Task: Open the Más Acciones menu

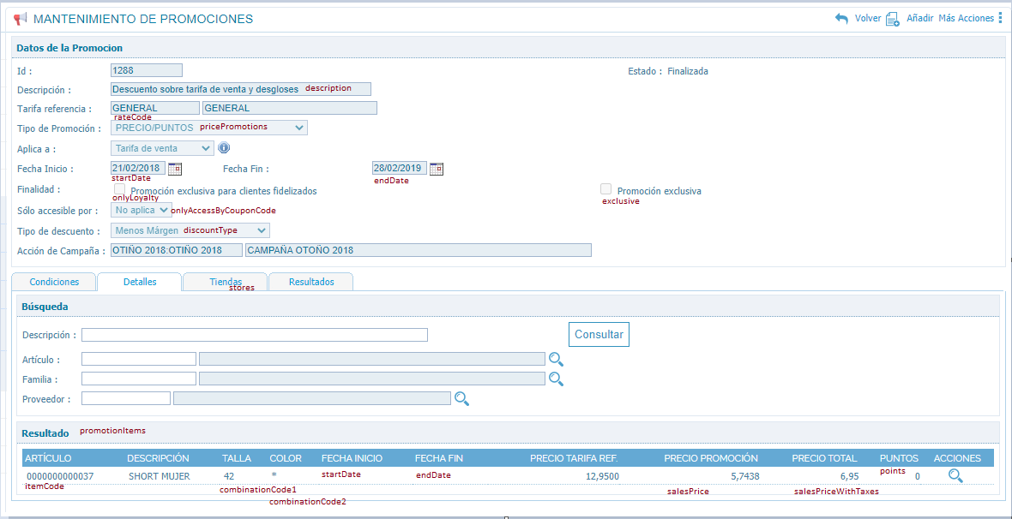Action: [970, 18]
